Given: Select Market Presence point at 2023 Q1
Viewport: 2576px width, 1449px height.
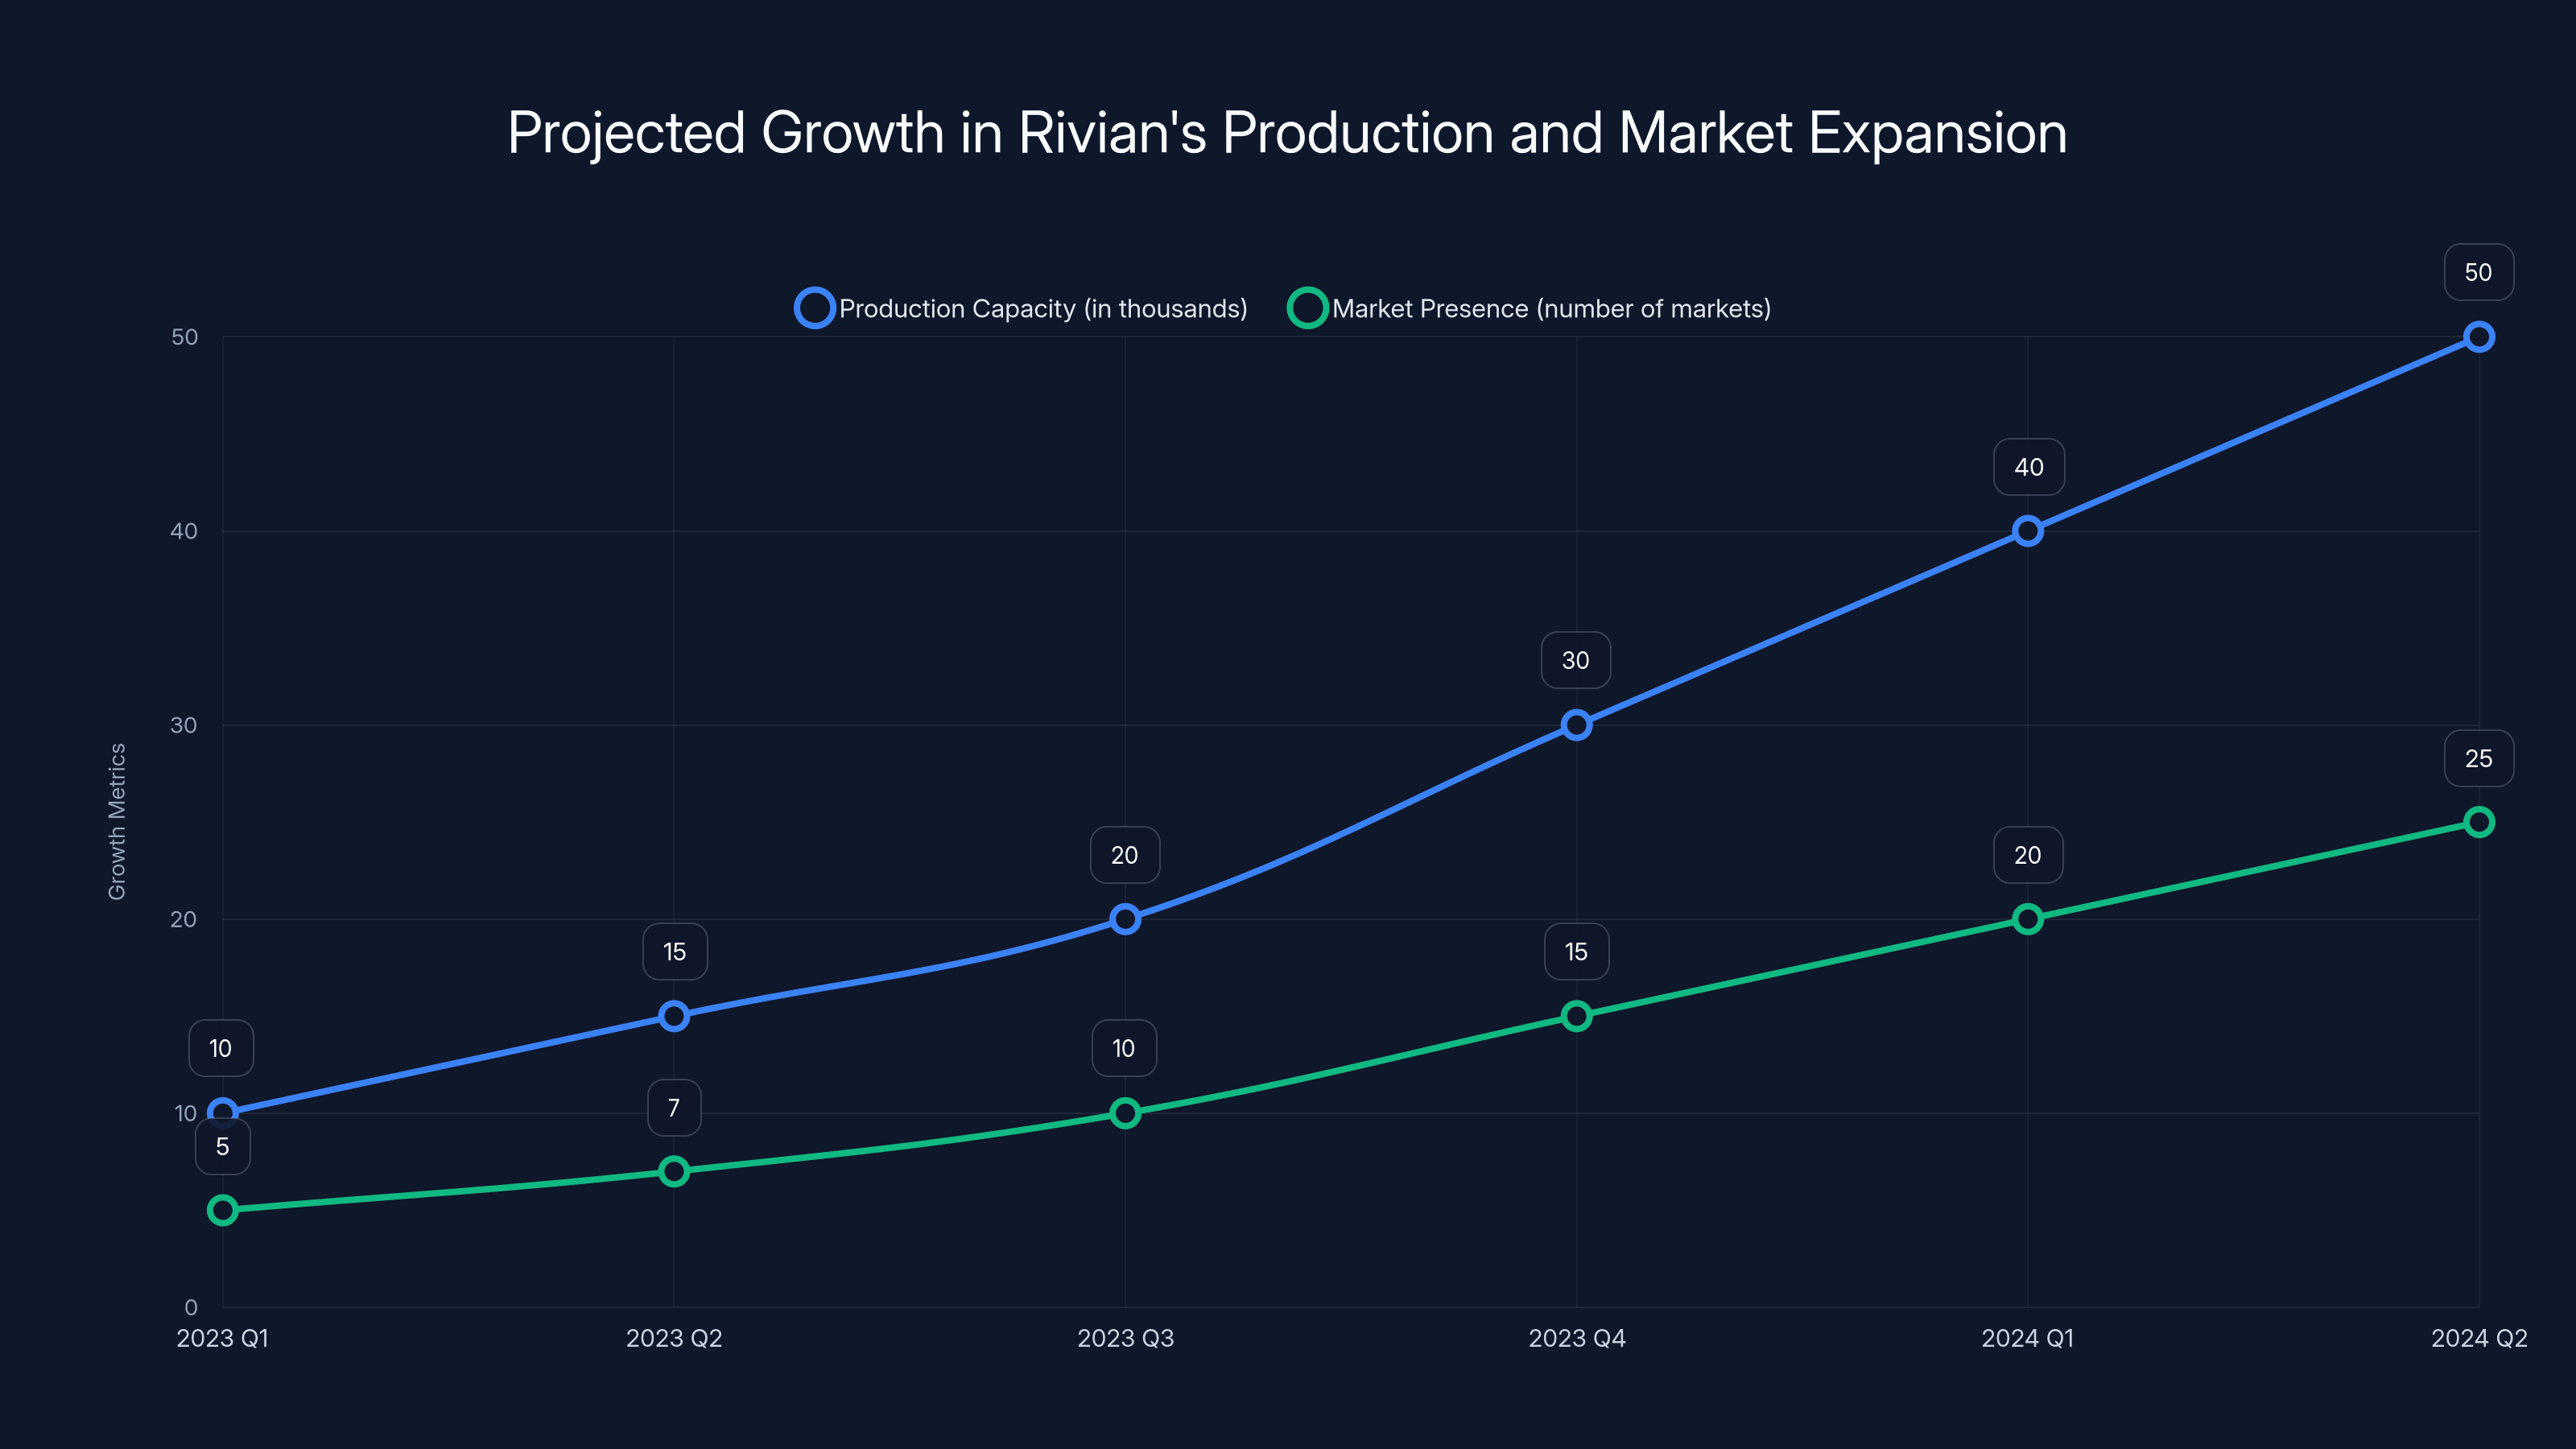Looking at the screenshot, I should (223, 1210).
